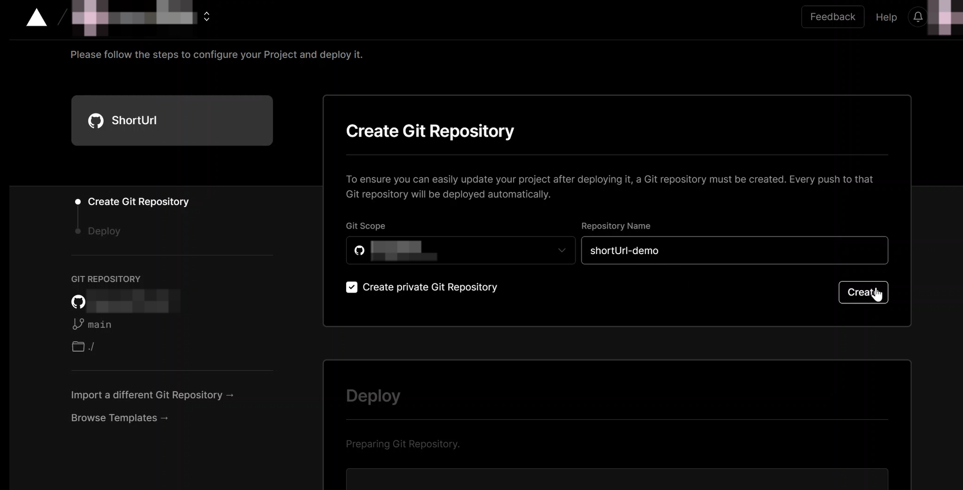Image resolution: width=963 pixels, height=490 pixels.
Task: Click GitHub icon under GIT REPOSITORY
Action: [x=78, y=302]
